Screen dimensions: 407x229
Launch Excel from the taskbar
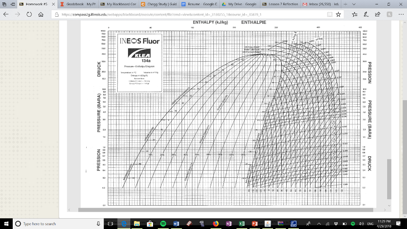point(242,224)
